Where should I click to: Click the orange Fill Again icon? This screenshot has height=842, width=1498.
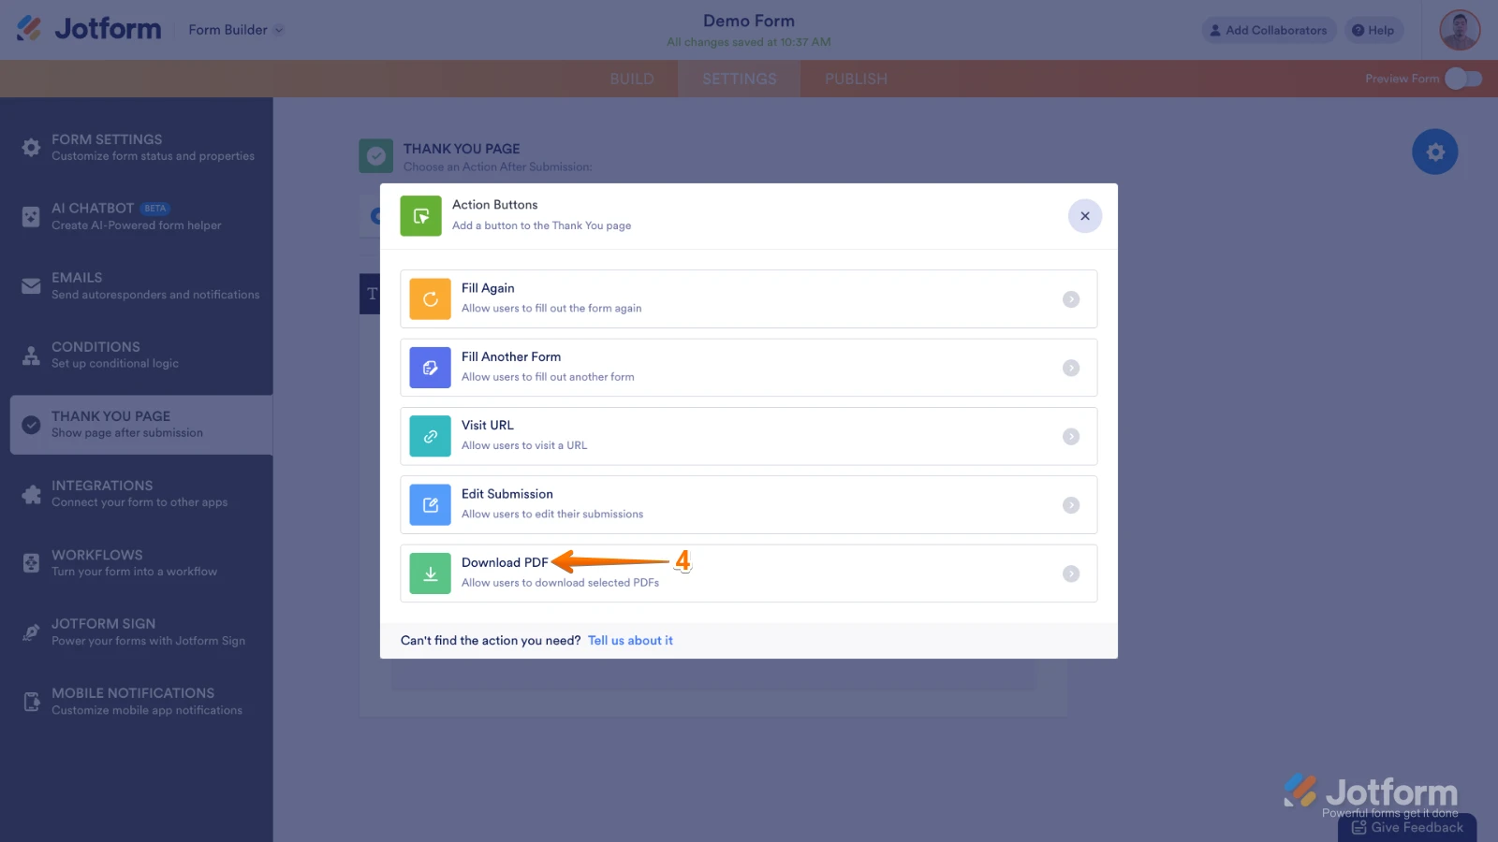pyautogui.click(x=431, y=299)
